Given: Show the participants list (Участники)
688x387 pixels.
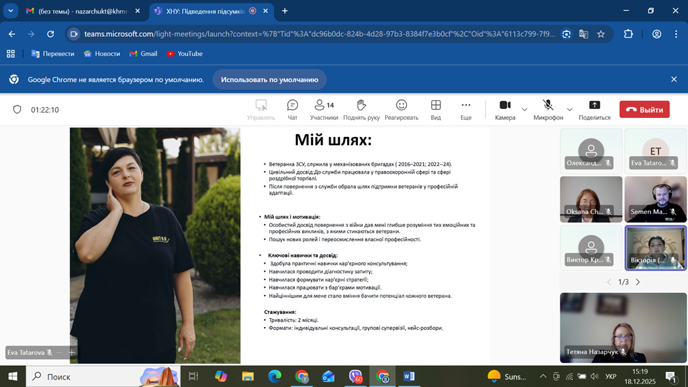Looking at the screenshot, I should coord(324,109).
